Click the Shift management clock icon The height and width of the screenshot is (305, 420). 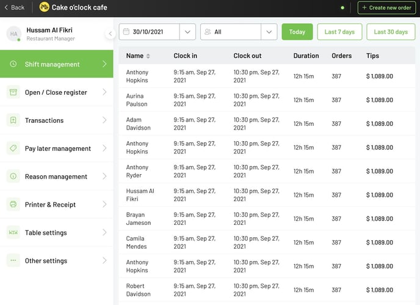tap(13, 64)
